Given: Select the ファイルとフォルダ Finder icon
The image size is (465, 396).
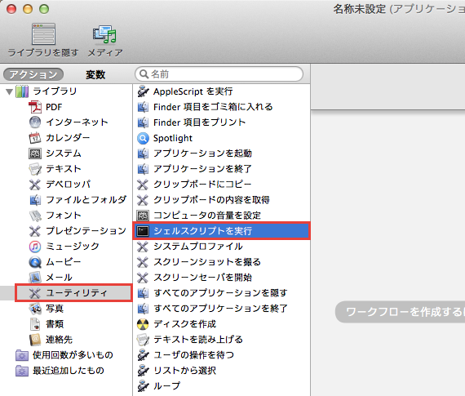Looking at the screenshot, I should pos(35,200).
